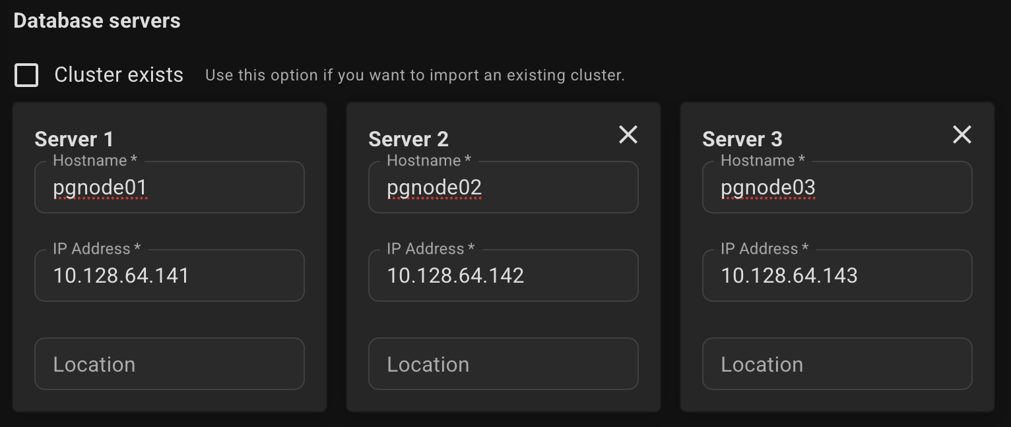Screen dimensions: 1011x427
Task: Click the Server 3 card title
Action: (x=742, y=139)
